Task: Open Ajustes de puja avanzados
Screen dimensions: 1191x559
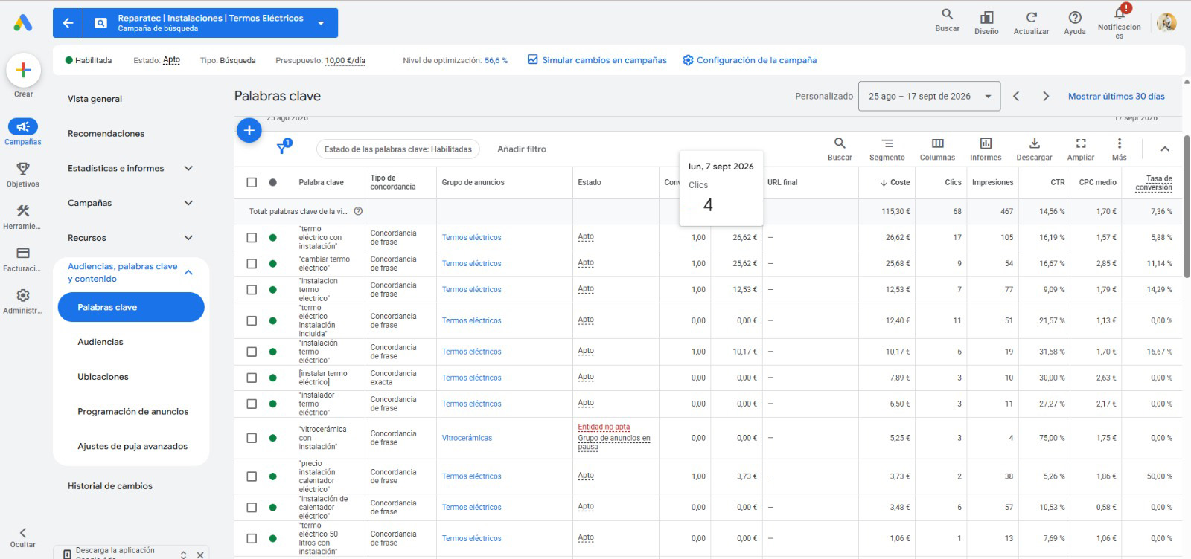Action: click(132, 447)
